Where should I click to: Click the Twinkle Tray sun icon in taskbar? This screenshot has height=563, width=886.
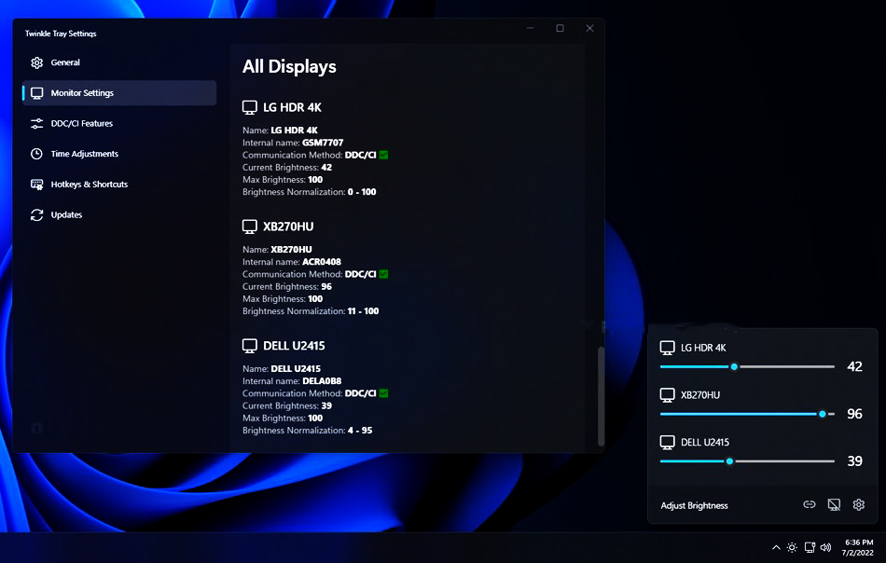click(792, 547)
